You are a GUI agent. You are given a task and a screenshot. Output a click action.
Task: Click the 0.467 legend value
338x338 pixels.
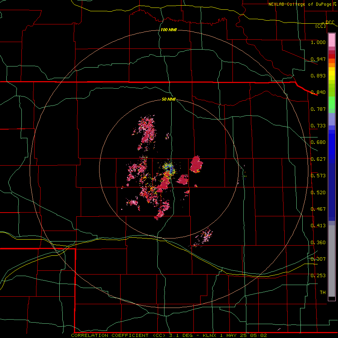coord(318,209)
